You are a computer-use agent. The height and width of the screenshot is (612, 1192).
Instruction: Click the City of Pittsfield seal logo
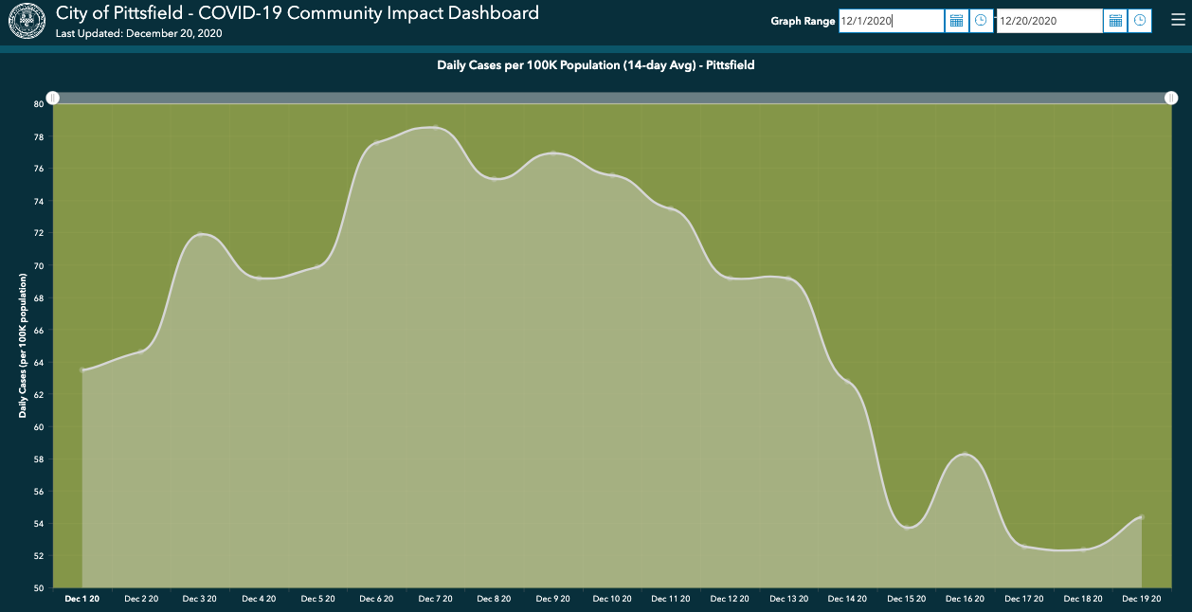(23, 21)
